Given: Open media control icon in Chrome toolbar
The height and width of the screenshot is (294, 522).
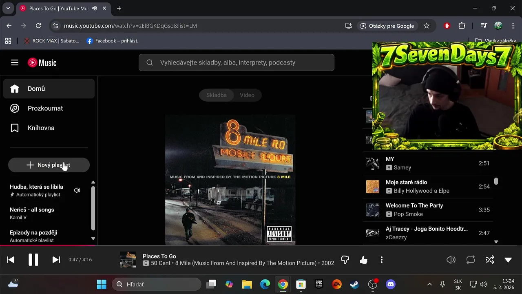Looking at the screenshot, I should [484, 26].
